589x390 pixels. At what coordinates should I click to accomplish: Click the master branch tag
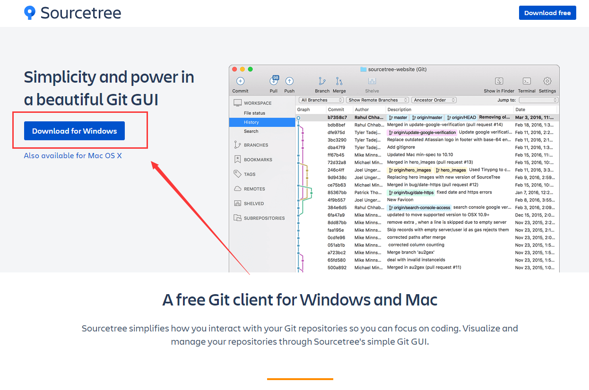[398, 117]
